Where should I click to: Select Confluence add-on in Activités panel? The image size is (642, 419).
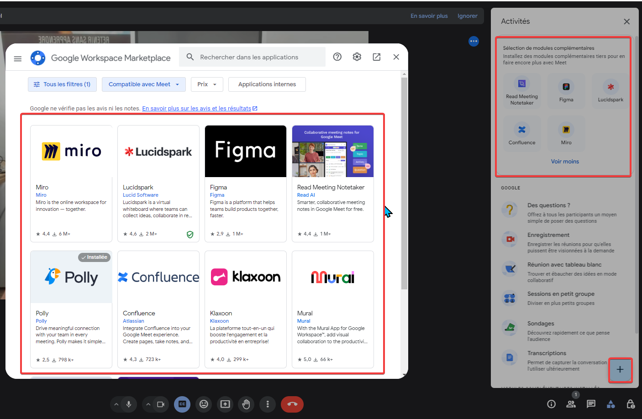(522, 134)
